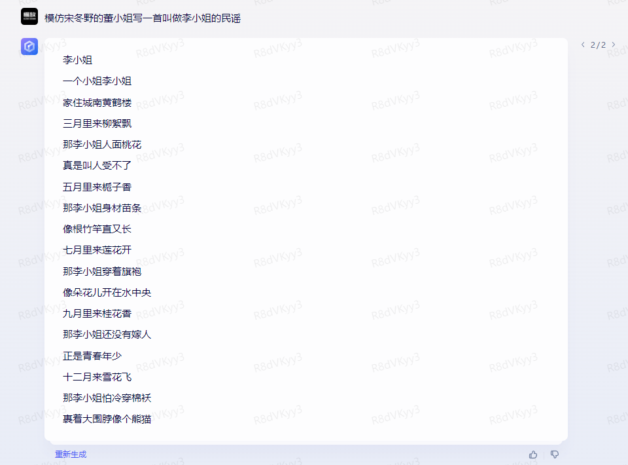Click the thumbs down icon
Screen dimensions: 628x465
(x=555, y=455)
